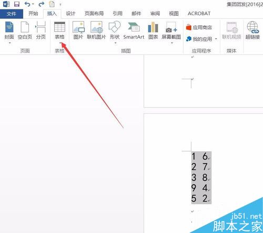This screenshot has height=233, width=263.
Task: Insert a 图表 (Chart)
Action: click(153, 30)
